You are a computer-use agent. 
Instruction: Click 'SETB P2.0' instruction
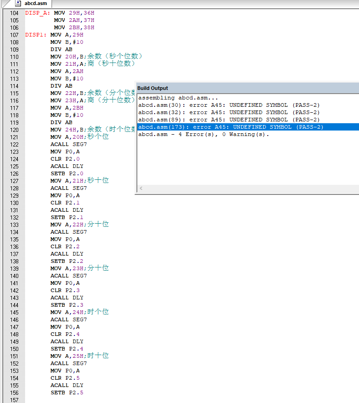[x=67, y=174]
